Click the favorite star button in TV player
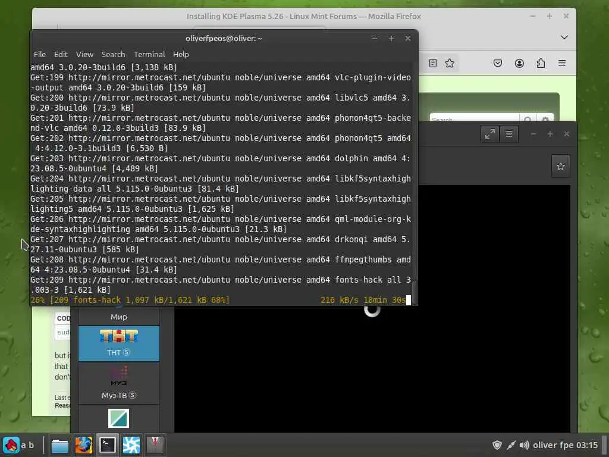The width and height of the screenshot is (609, 457). (560, 167)
